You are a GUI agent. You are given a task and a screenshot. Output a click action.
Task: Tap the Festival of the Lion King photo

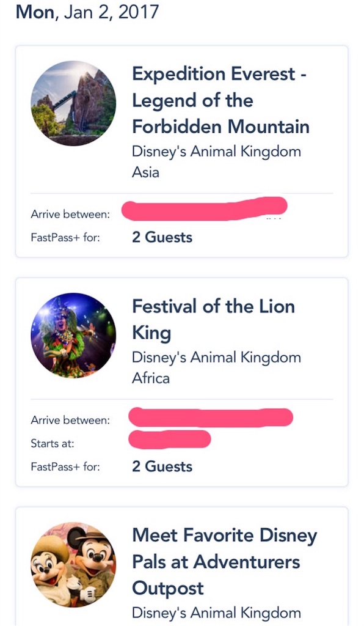point(73,336)
